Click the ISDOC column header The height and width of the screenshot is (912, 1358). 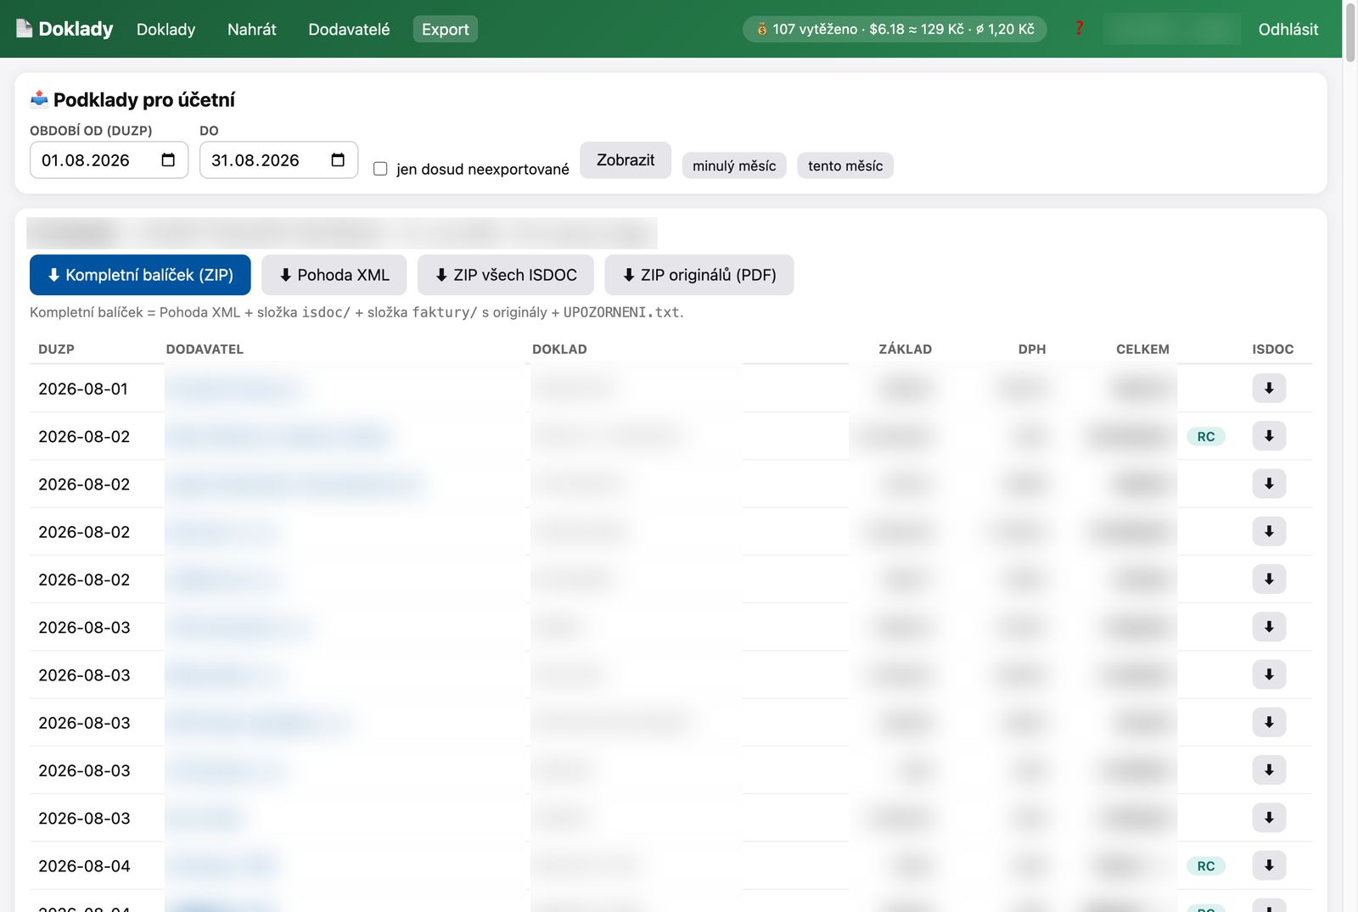coord(1272,350)
